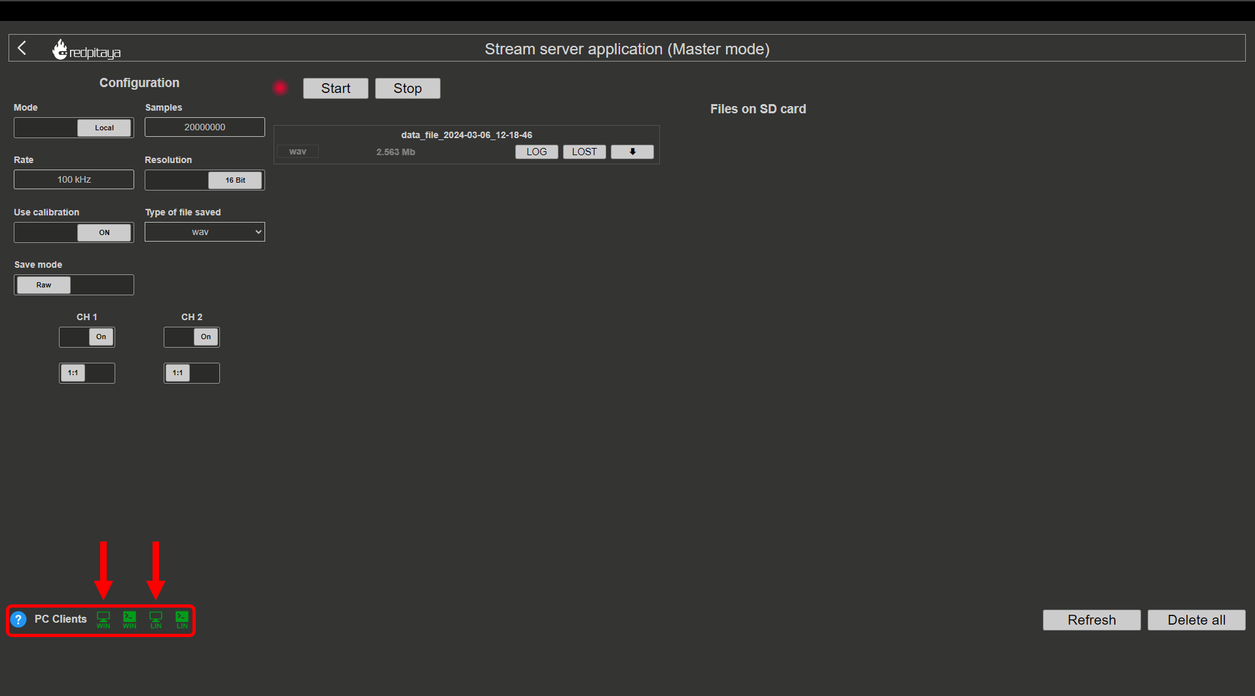
Task: Click the Stop streaming button
Action: click(x=408, y=88)
